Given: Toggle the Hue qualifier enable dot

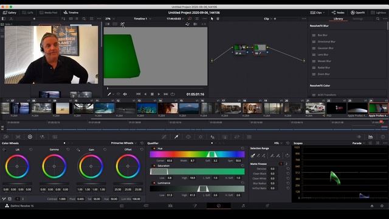Looking at the screenshot, I should (154, 148).
